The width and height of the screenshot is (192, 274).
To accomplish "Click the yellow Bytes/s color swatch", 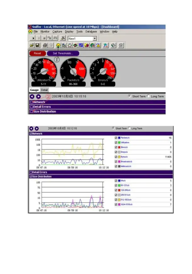I will click(x=119, y=157).
